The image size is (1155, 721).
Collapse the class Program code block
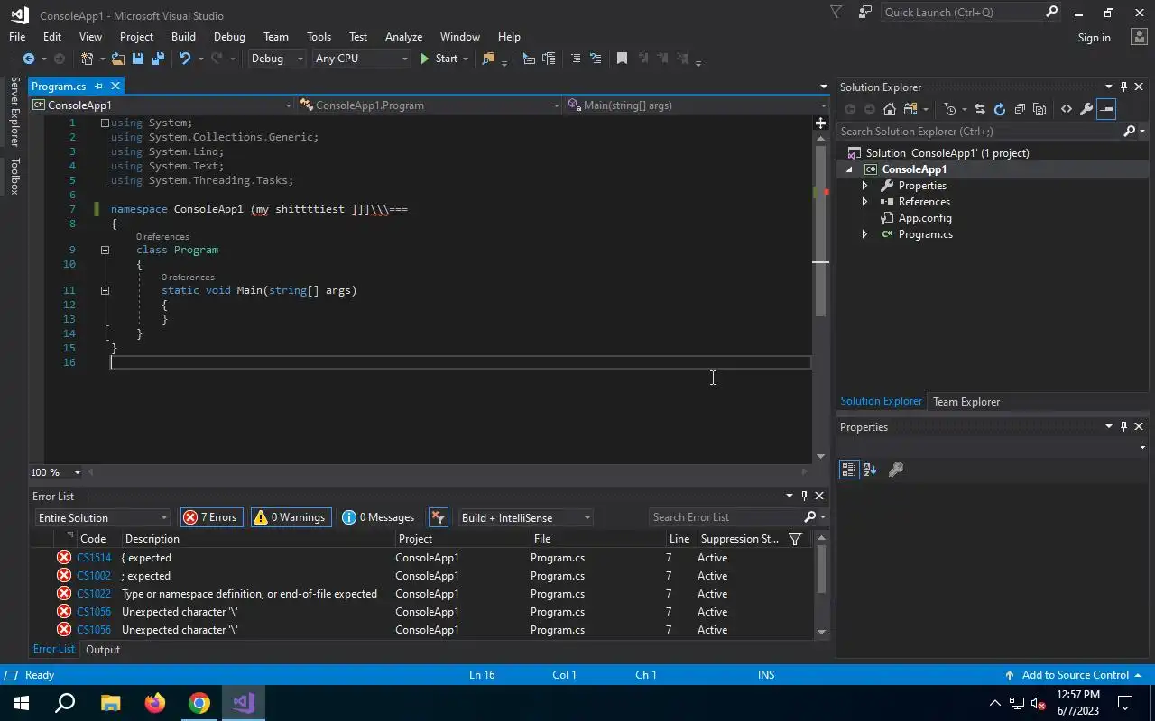tap(105, 250)
